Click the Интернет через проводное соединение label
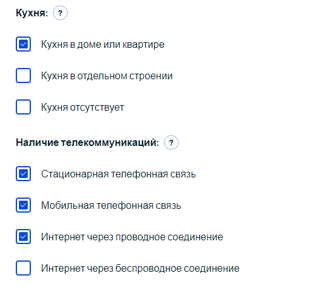Viewport: 335px width, 290px height. [132, 237]
